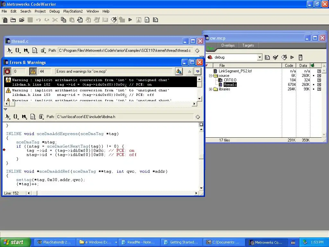Open Project Inspector icon in cw.mcp window
Image resolution: width=329 pixels, height=247 pixels.
point(300,57)
